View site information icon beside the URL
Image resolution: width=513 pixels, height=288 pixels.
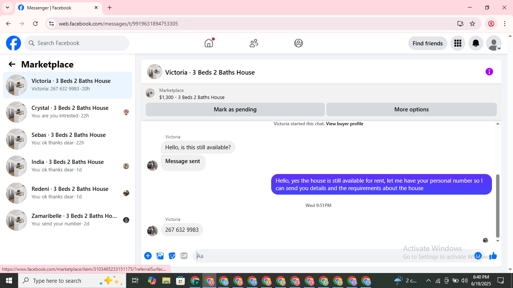51,24
